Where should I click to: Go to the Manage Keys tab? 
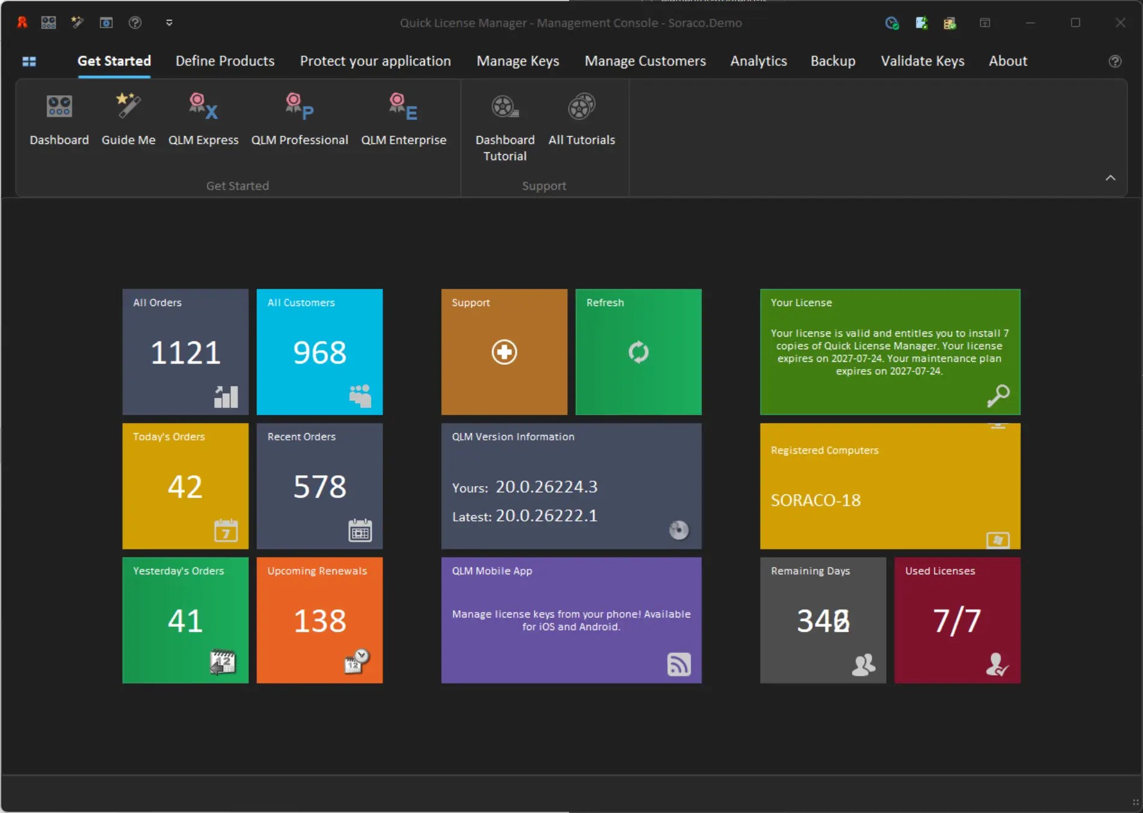pyautogui.click(x=518, y=61)
